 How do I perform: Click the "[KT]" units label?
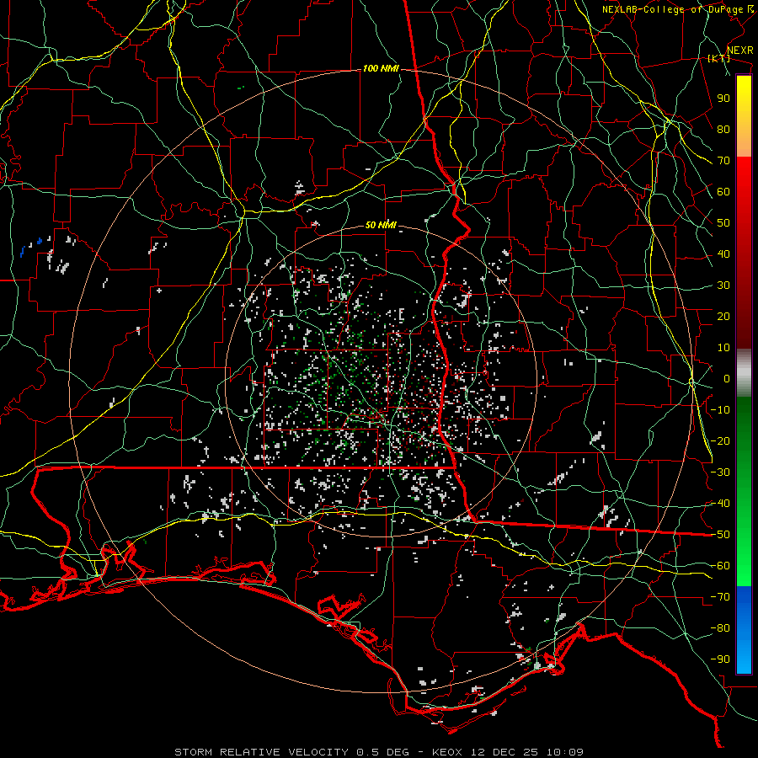tap(718, 58)
